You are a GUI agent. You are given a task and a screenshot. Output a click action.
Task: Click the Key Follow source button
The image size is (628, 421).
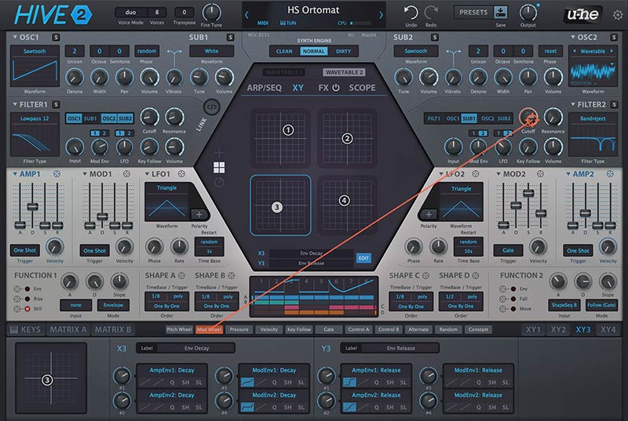299,329
